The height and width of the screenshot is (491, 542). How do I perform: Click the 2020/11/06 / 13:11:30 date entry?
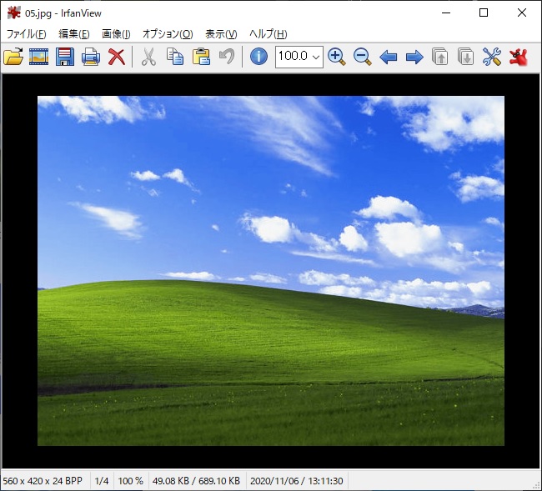click(x=297, y=481)
